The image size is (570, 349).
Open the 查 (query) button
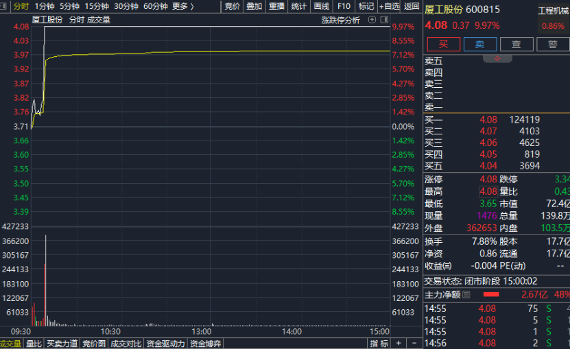pyautogui.click(x=516, y=45)
